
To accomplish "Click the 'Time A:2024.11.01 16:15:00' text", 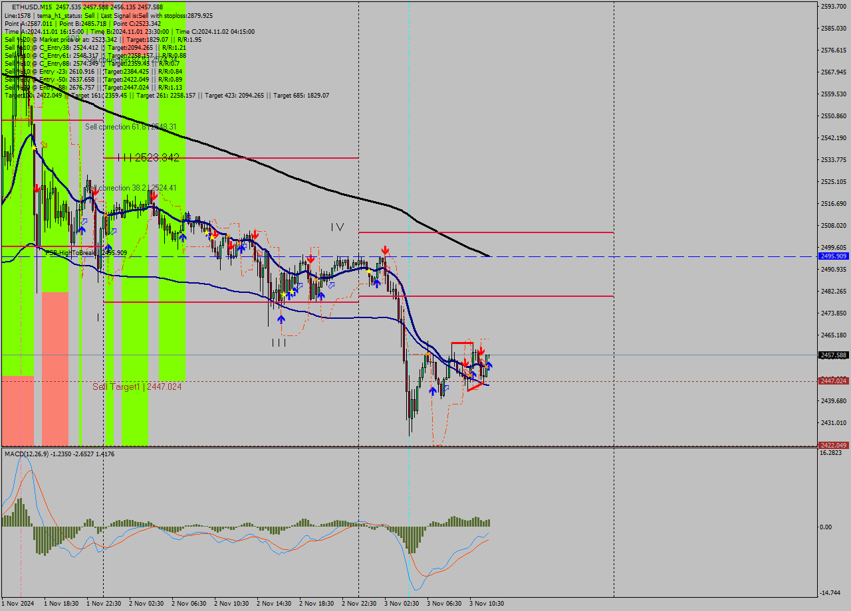I will point(44,31).
